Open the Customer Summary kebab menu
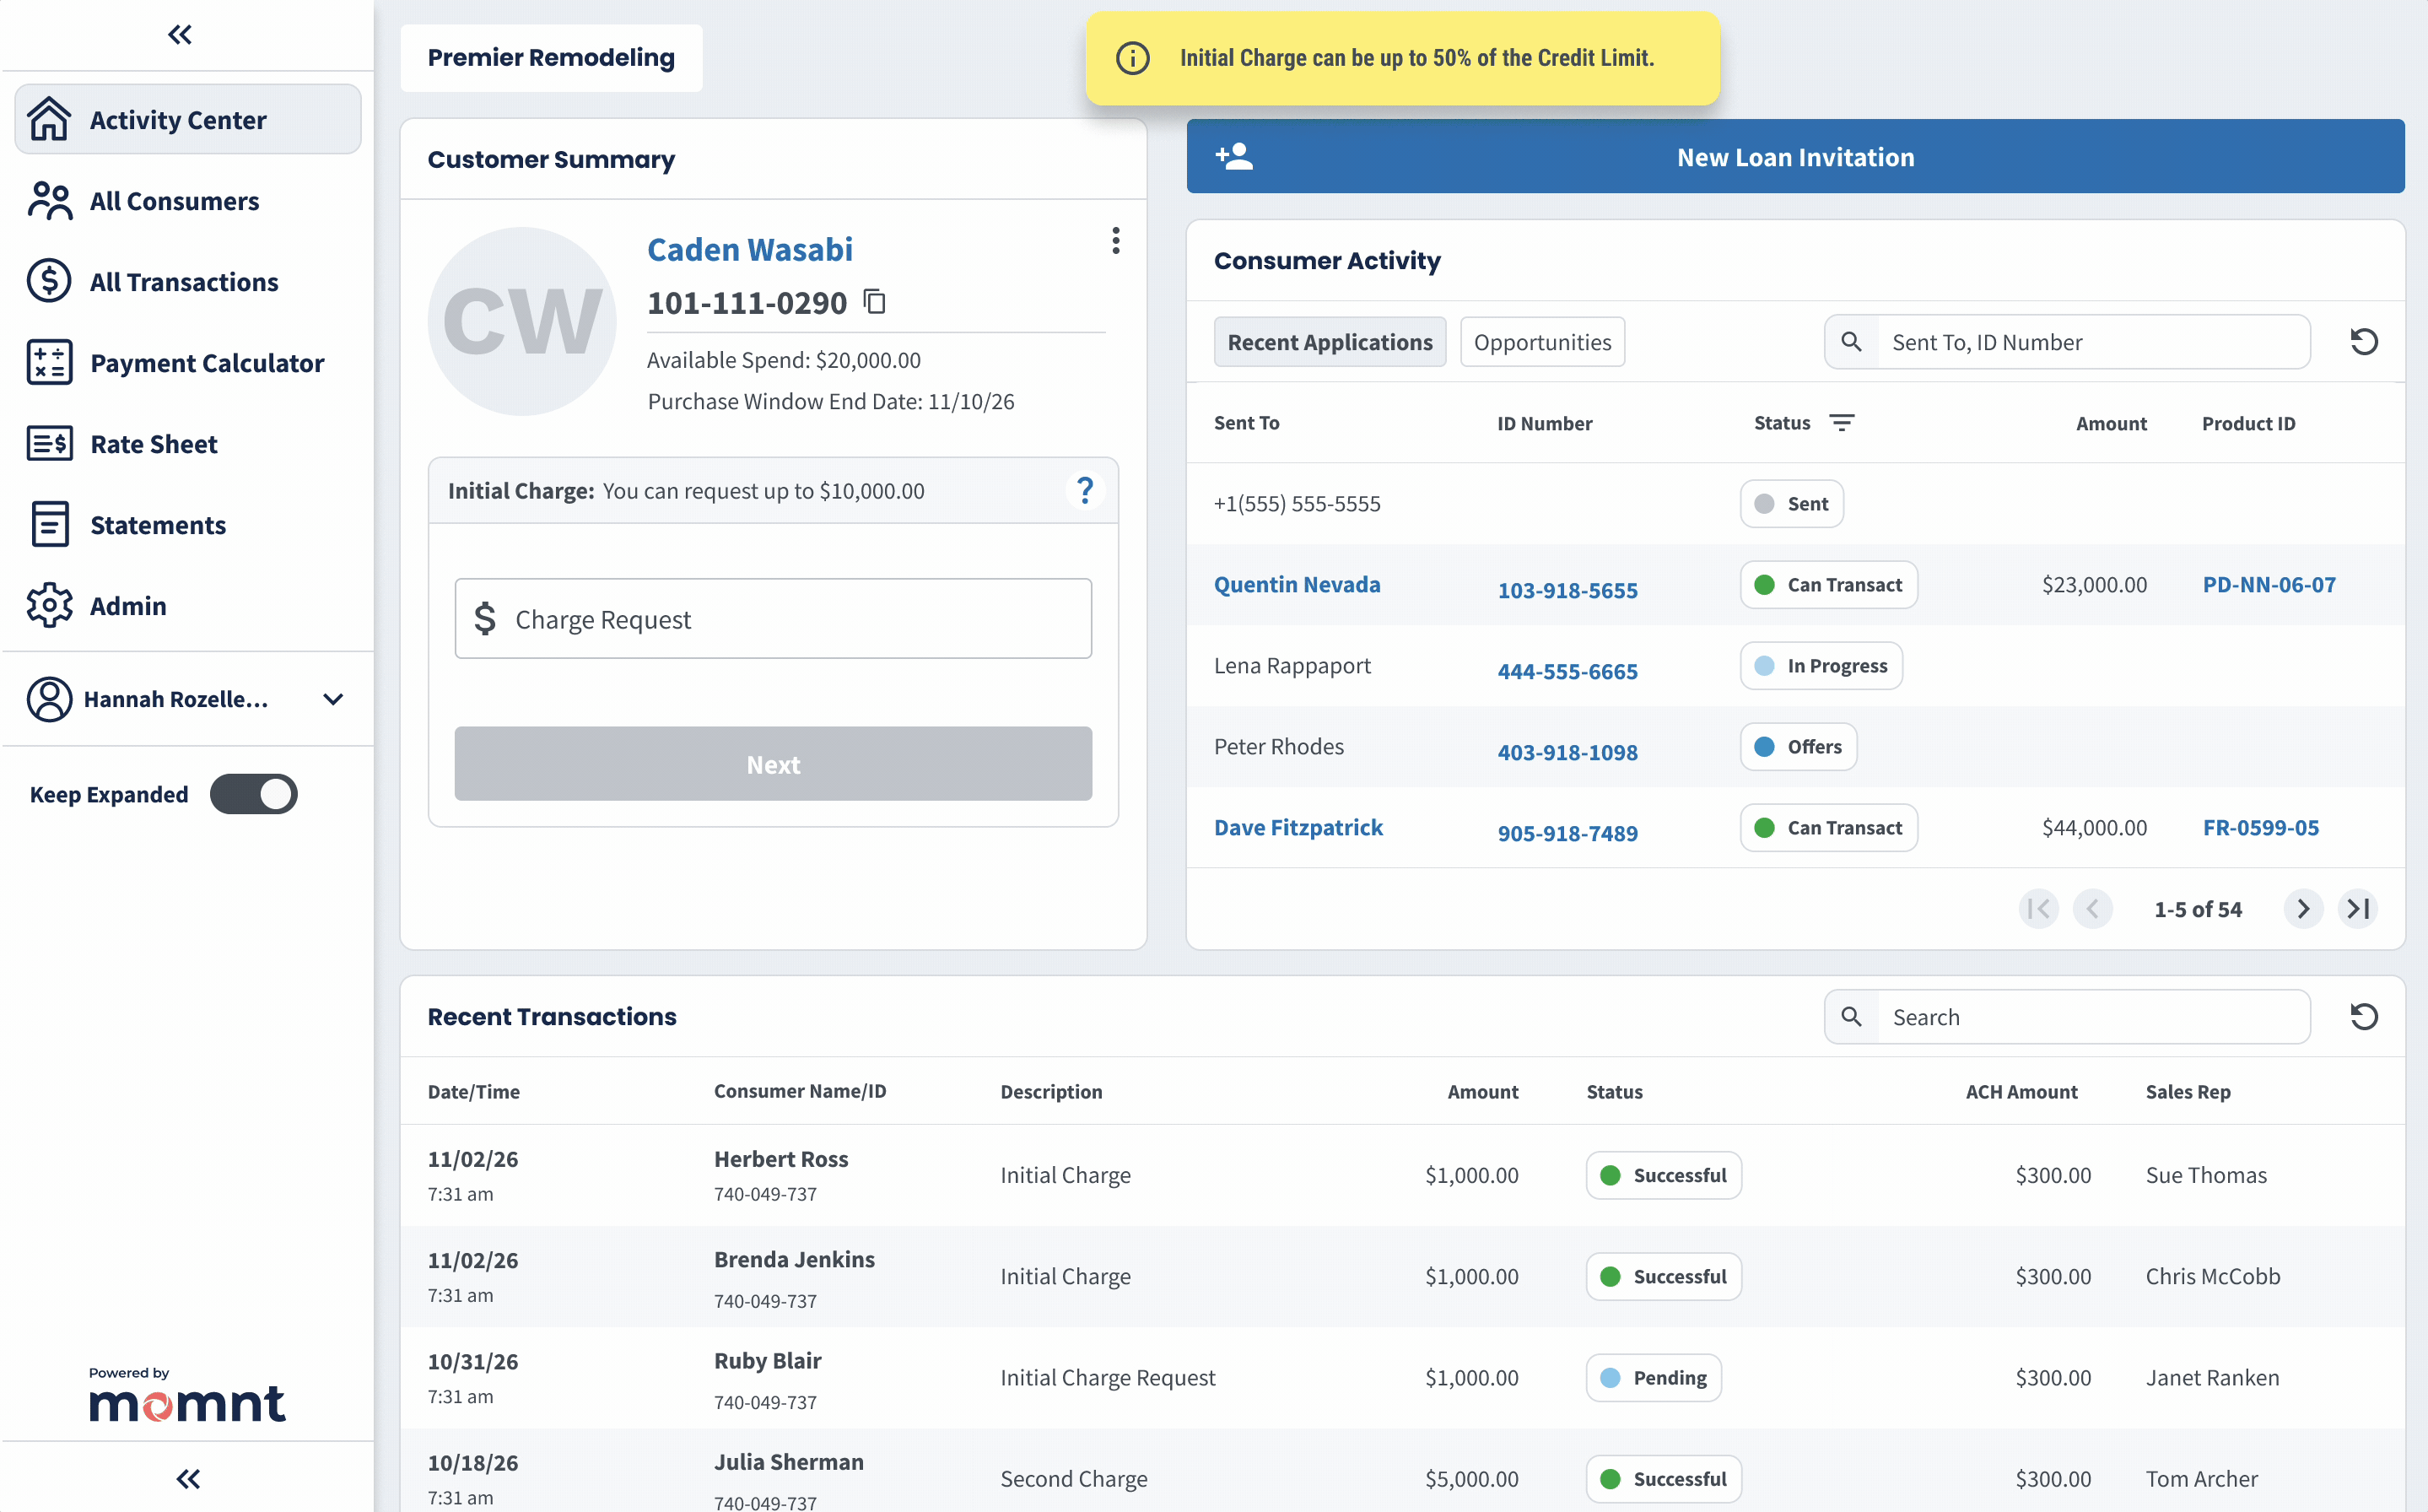Viewport: 2428px width, 1512px height. pyautogui.click(x=1115, y=240)
